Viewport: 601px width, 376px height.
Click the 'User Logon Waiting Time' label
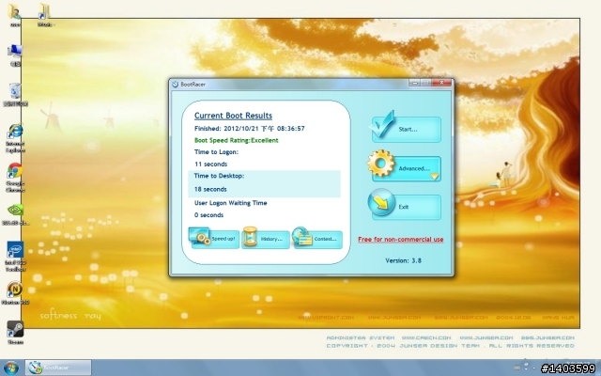point(230,203)
